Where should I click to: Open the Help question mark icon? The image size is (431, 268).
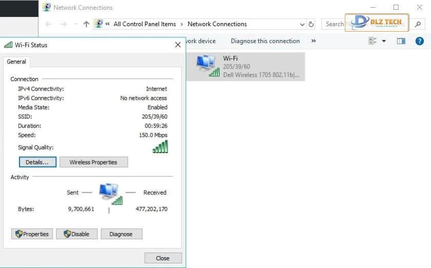(419, 41)
